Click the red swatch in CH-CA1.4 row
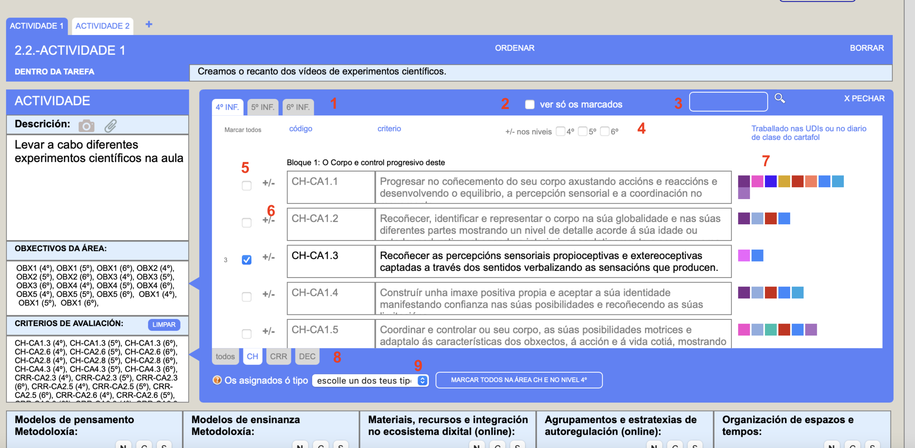 coord(771,292)
